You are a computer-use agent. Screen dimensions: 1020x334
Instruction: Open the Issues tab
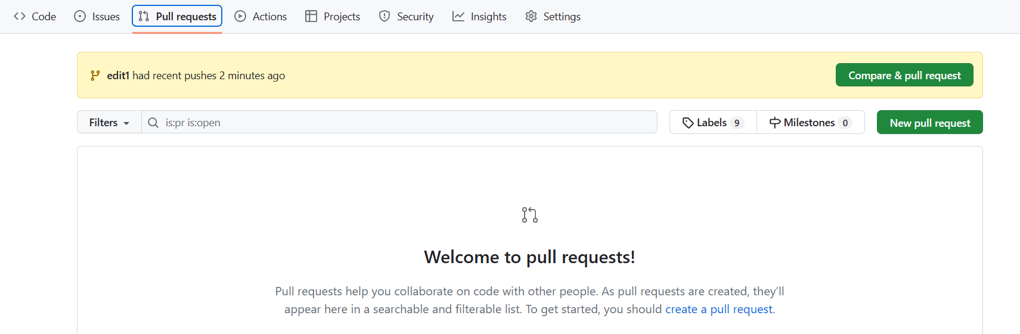pos(106,17)
